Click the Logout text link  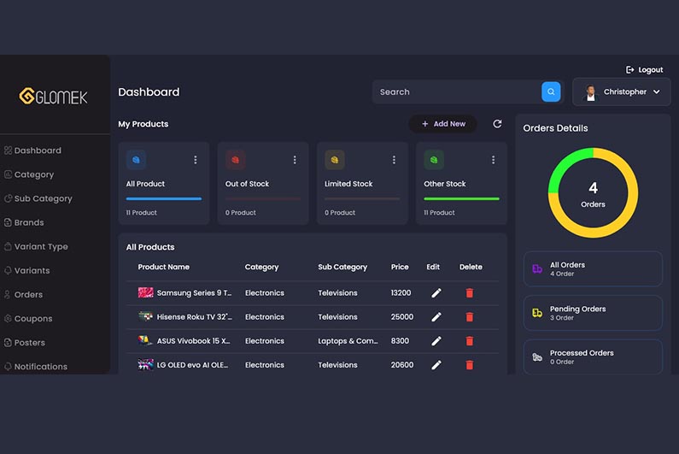tap(651, 70)
